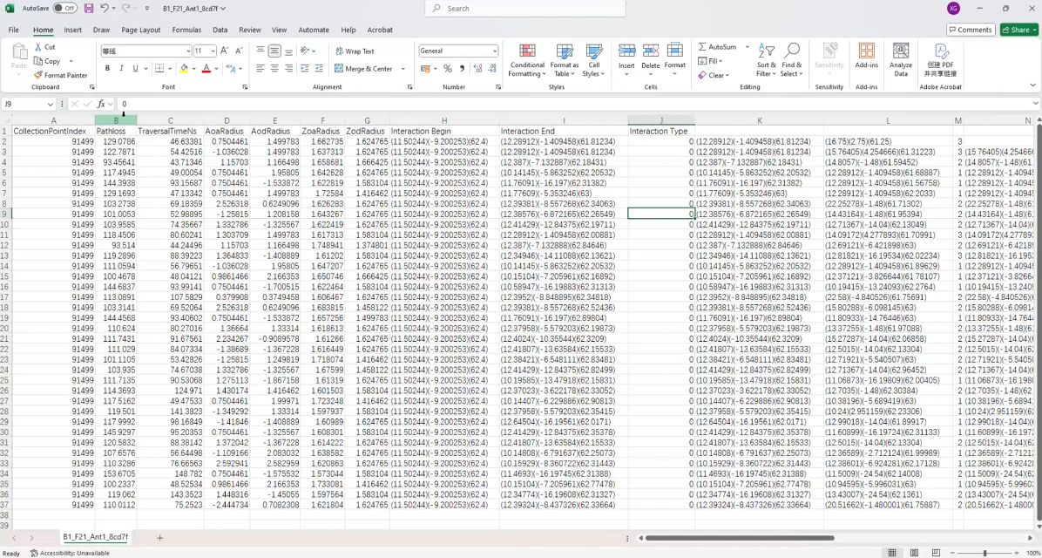Image resolution: width=1042 pixels, height=558 pixels.
Task: Select the B1_F21_Ant1_8cd7f sheet tab
Action: click(x=95, y=536)
